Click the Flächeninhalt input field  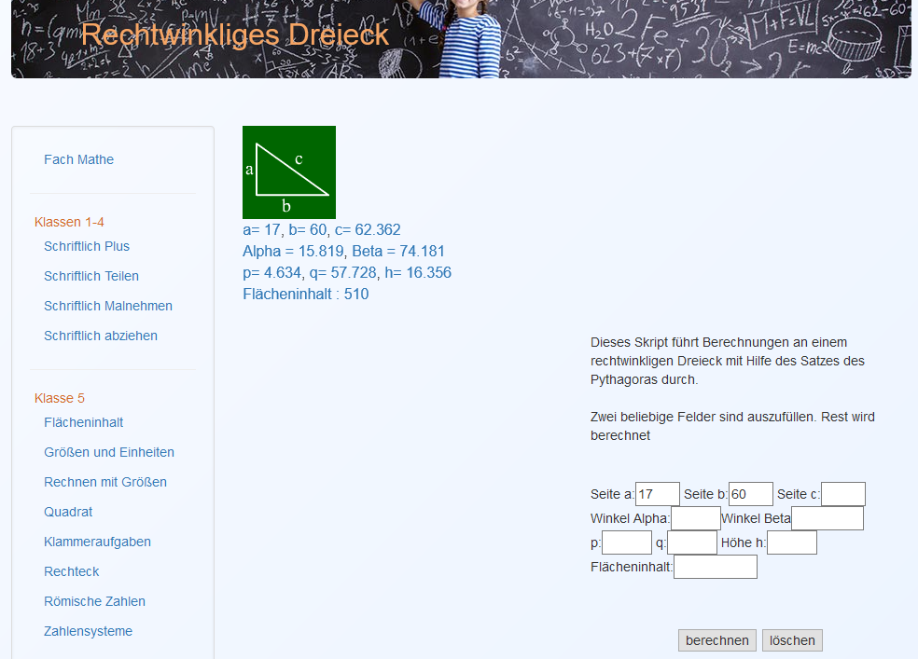715,567
